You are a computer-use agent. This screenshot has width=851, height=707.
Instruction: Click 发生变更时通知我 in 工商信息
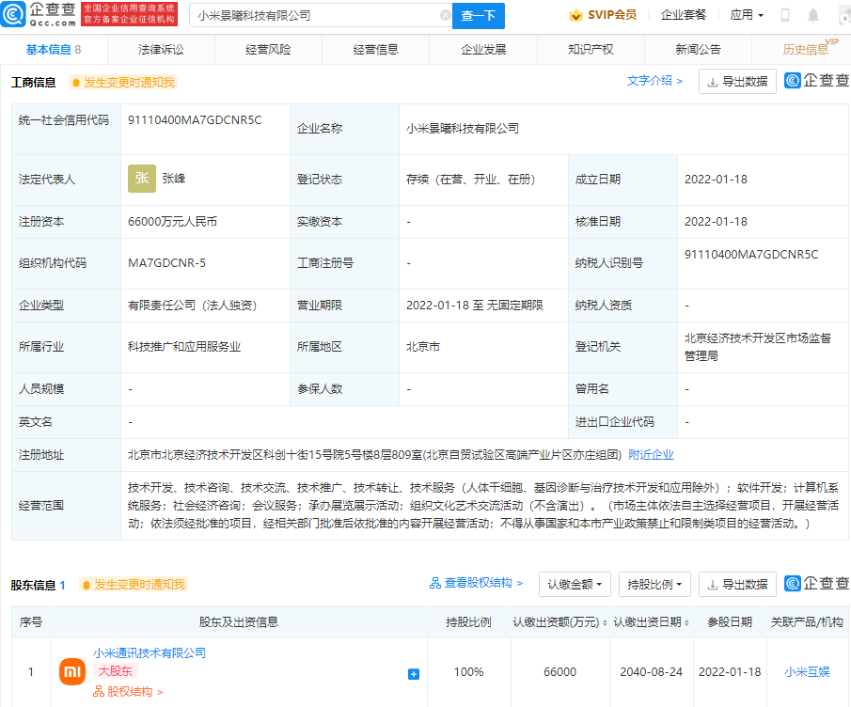(x=122, y=82)
